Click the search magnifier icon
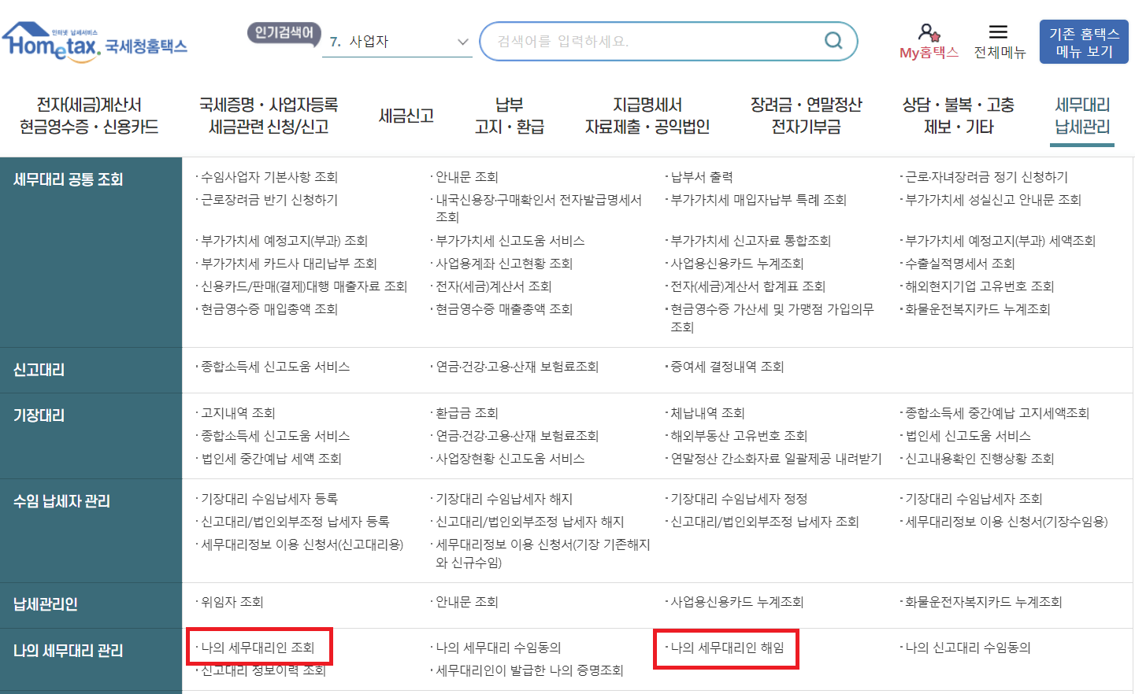Screen dimensions: 1135x694 (833, 40)
